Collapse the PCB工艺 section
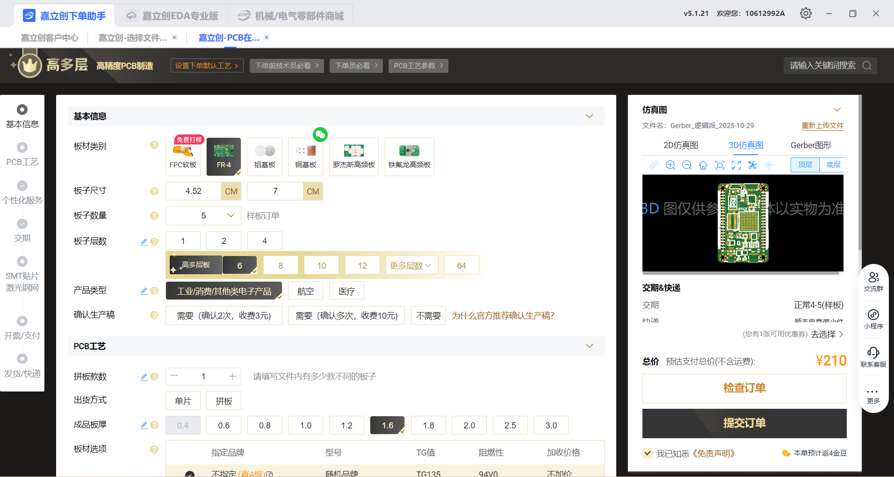894x477 pixels. pyautogui.click(x=590, y=346)
